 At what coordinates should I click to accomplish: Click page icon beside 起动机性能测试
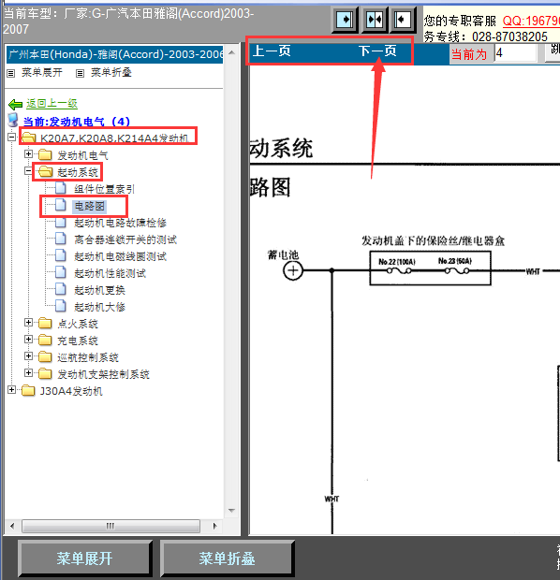[60, 272]
